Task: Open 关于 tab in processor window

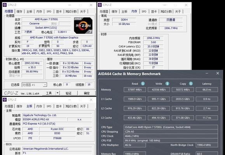Action: pos(83,12)
